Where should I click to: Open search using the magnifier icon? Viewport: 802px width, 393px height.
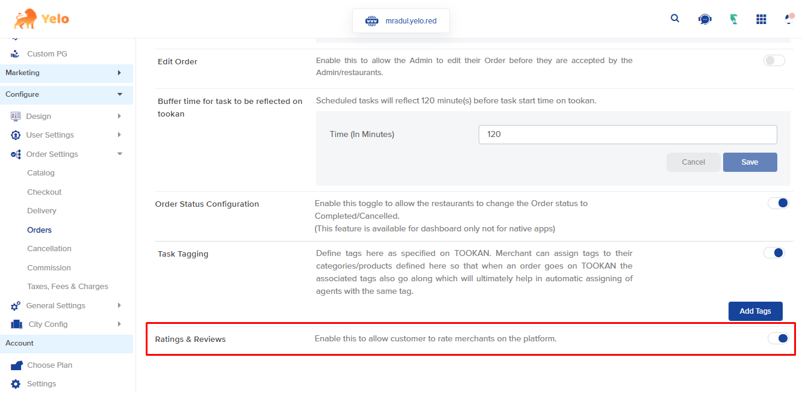pos(674,18)
